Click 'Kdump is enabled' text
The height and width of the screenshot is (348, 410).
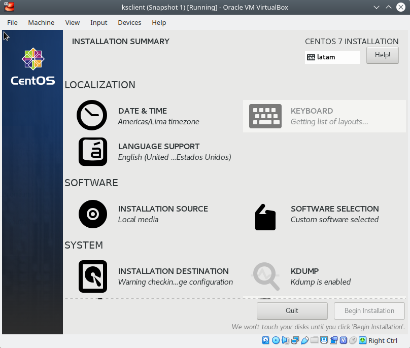321,282
